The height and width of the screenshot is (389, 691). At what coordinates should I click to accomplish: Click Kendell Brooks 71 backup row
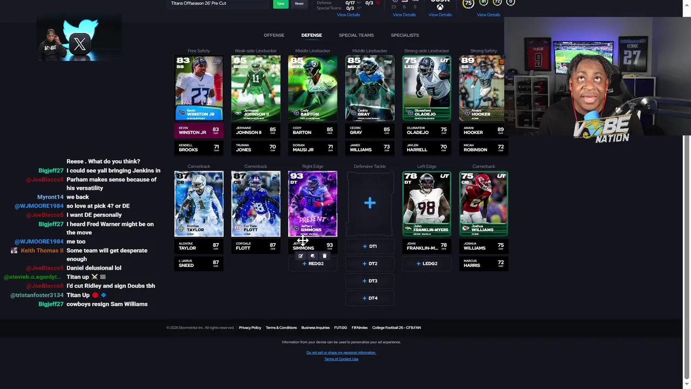pyautogui.click(x=199, y=147)
